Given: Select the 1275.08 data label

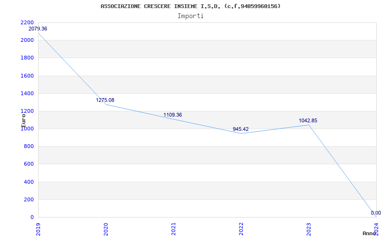Looking at the screenshot, I should tap(105, 100).
